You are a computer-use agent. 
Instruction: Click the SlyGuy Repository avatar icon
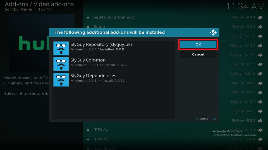[x=61, y=48]
